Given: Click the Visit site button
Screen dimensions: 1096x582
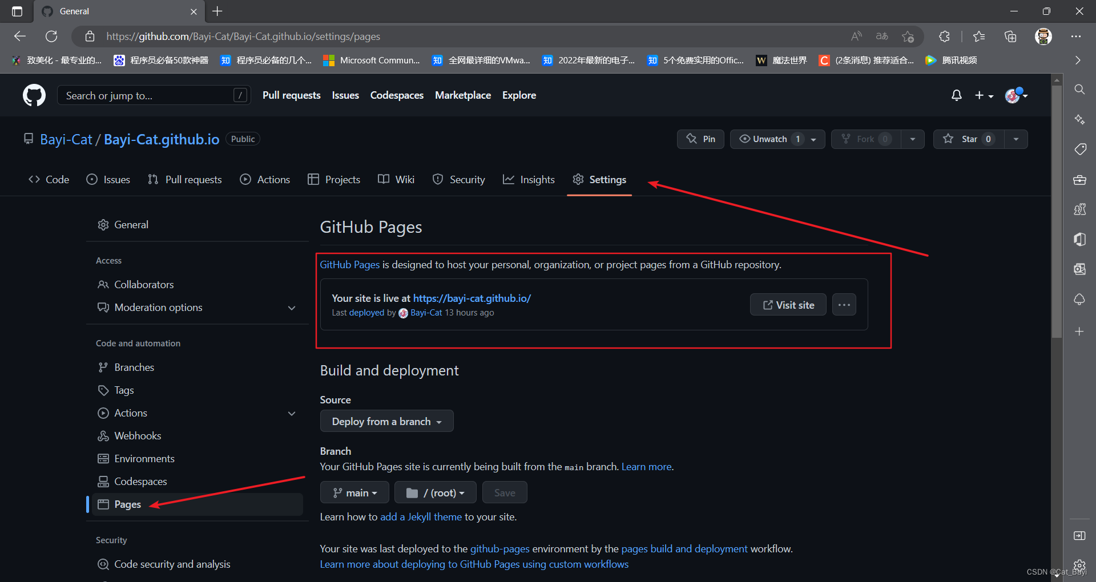Looking at the screenshot, I should pos(788,305).
